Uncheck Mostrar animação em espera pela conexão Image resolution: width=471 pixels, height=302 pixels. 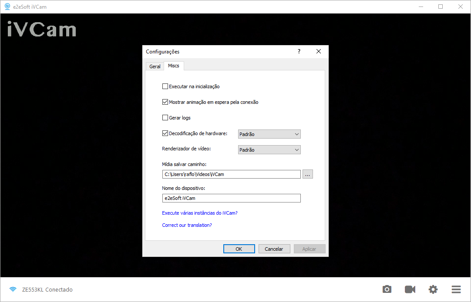click(x=165, y=102)
